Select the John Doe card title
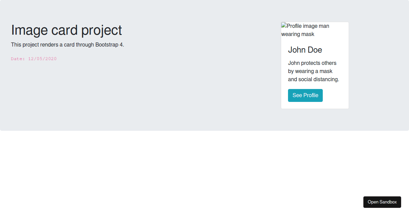The width and height of the screenshot is (409, 214). click(305, 50)
